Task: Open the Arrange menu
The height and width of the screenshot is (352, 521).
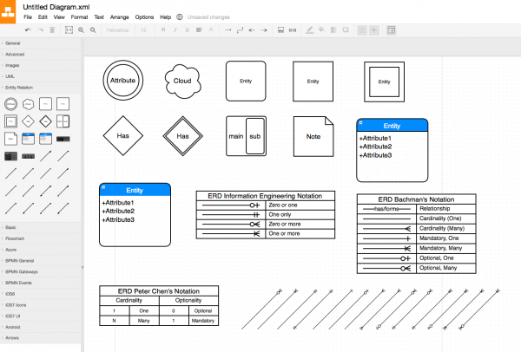Action: [x=120, y=16]
